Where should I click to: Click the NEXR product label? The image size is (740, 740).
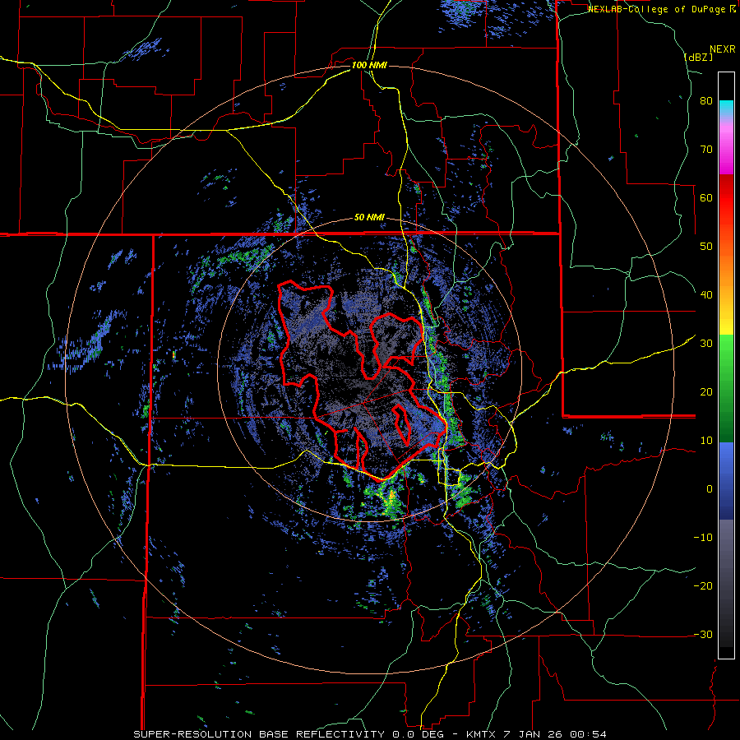click(x=723, y=49)
